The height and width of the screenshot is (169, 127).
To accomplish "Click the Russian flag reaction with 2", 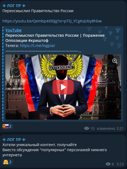I will click(8, 126).
